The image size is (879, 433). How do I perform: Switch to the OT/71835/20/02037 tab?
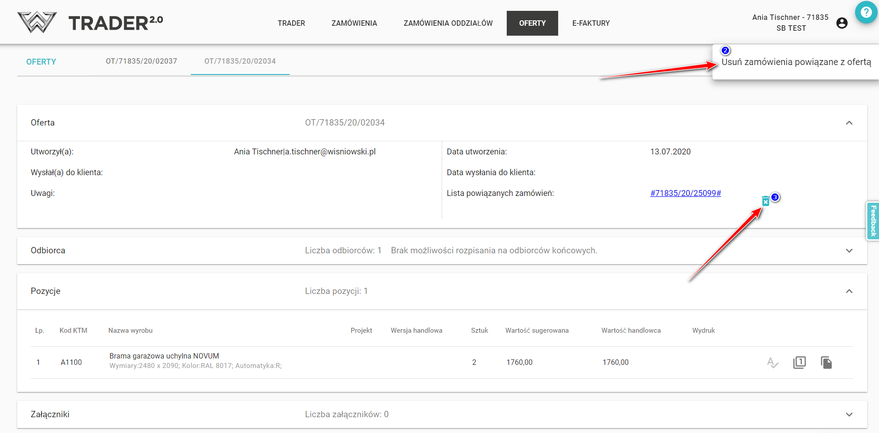tap(141, 61)
